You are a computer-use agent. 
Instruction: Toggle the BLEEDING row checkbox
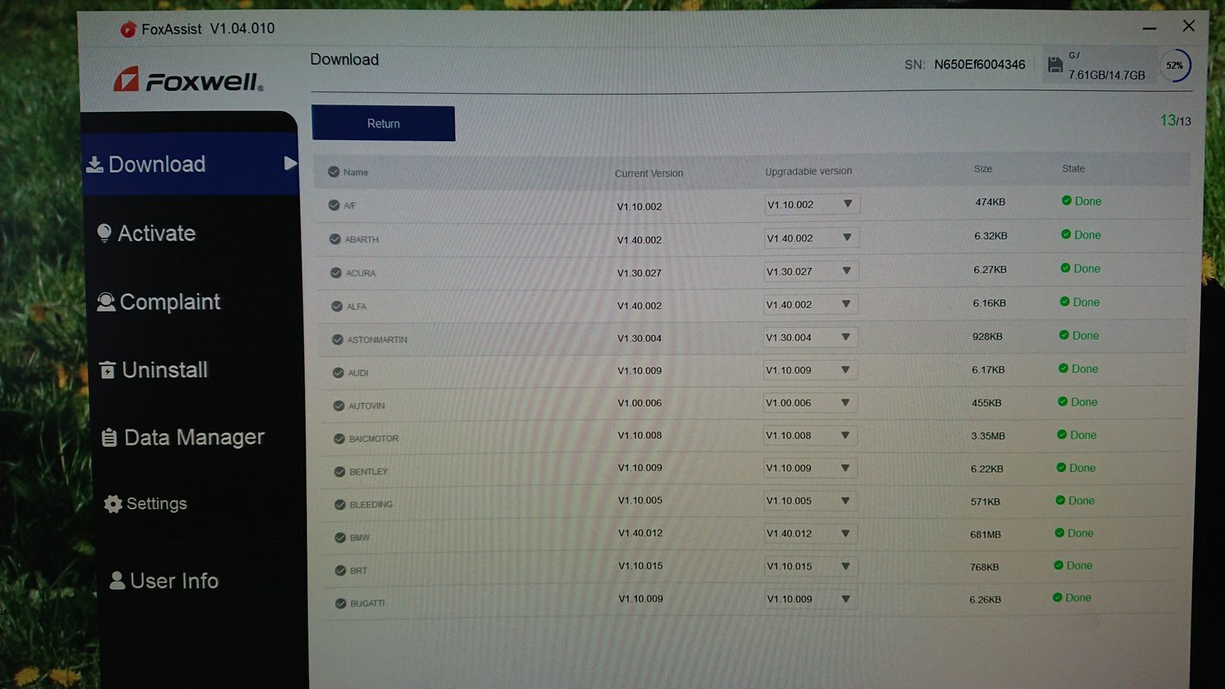(340, 504)
